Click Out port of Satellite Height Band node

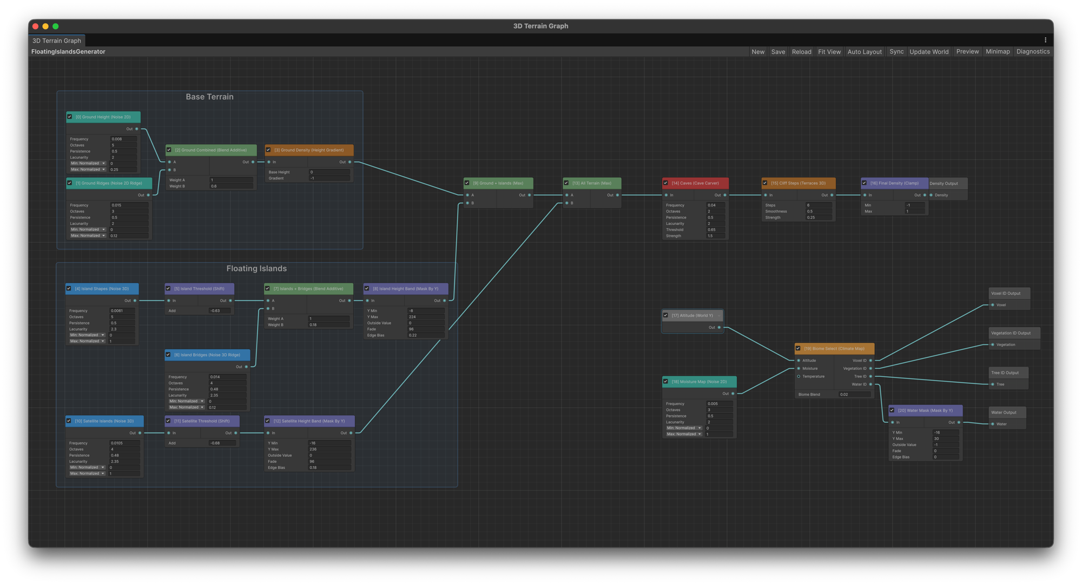pyautogui.click(x=351, y=433)
